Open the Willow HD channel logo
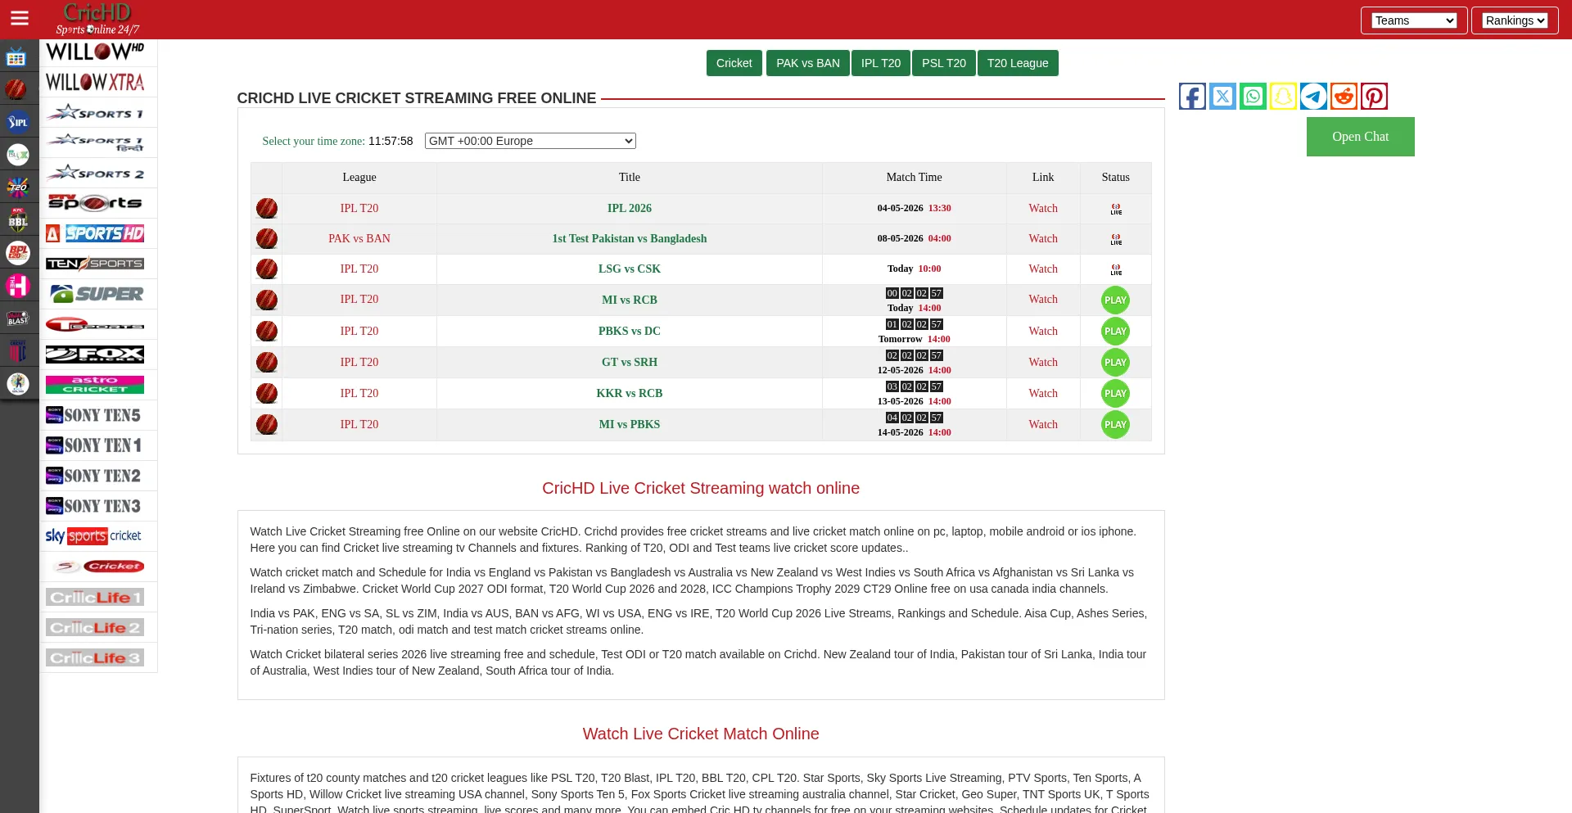The height and width of the screenshot is (813, 1572). click(95, 52)
